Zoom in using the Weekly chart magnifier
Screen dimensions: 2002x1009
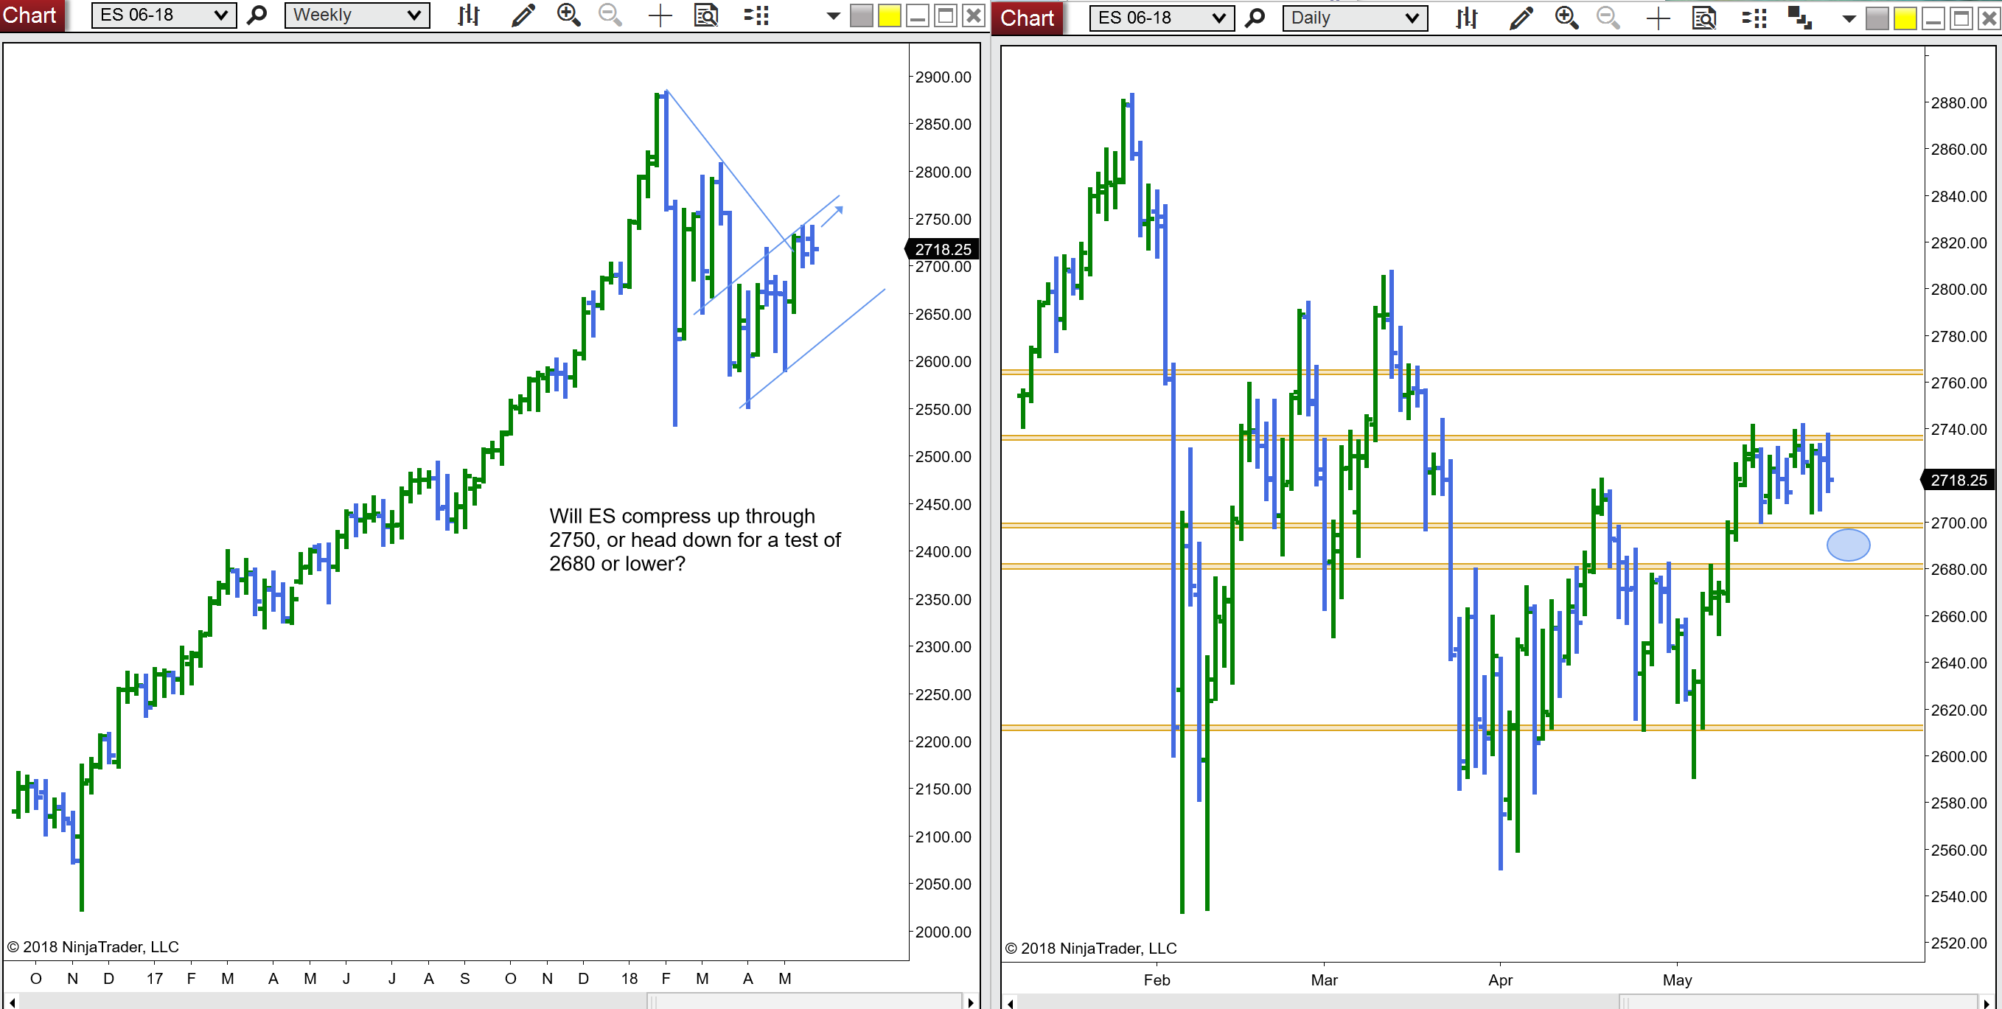pos(569,15)
